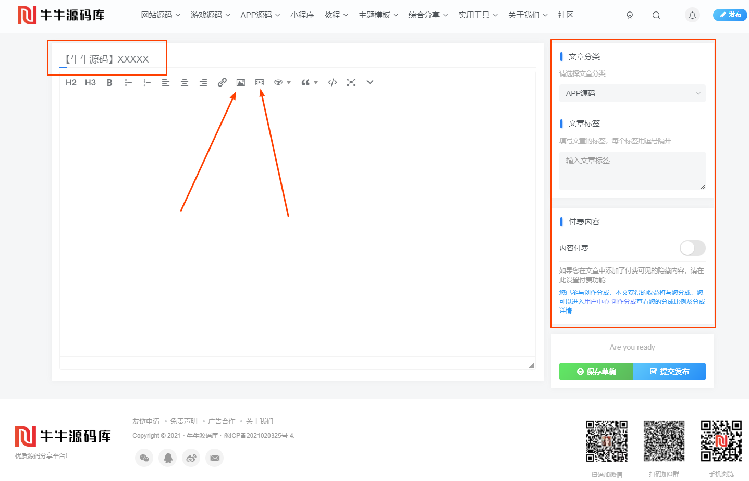The width and height of the screenshot is (749, 481).
Task: Click the QQ icon in footer
Action: [x=168, y=458]
